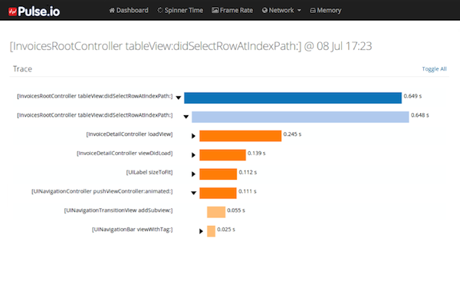460x288 pixels.
Task: Click the [UINavigationController pushViewController:animated:] label
Action: click(102, 191)
